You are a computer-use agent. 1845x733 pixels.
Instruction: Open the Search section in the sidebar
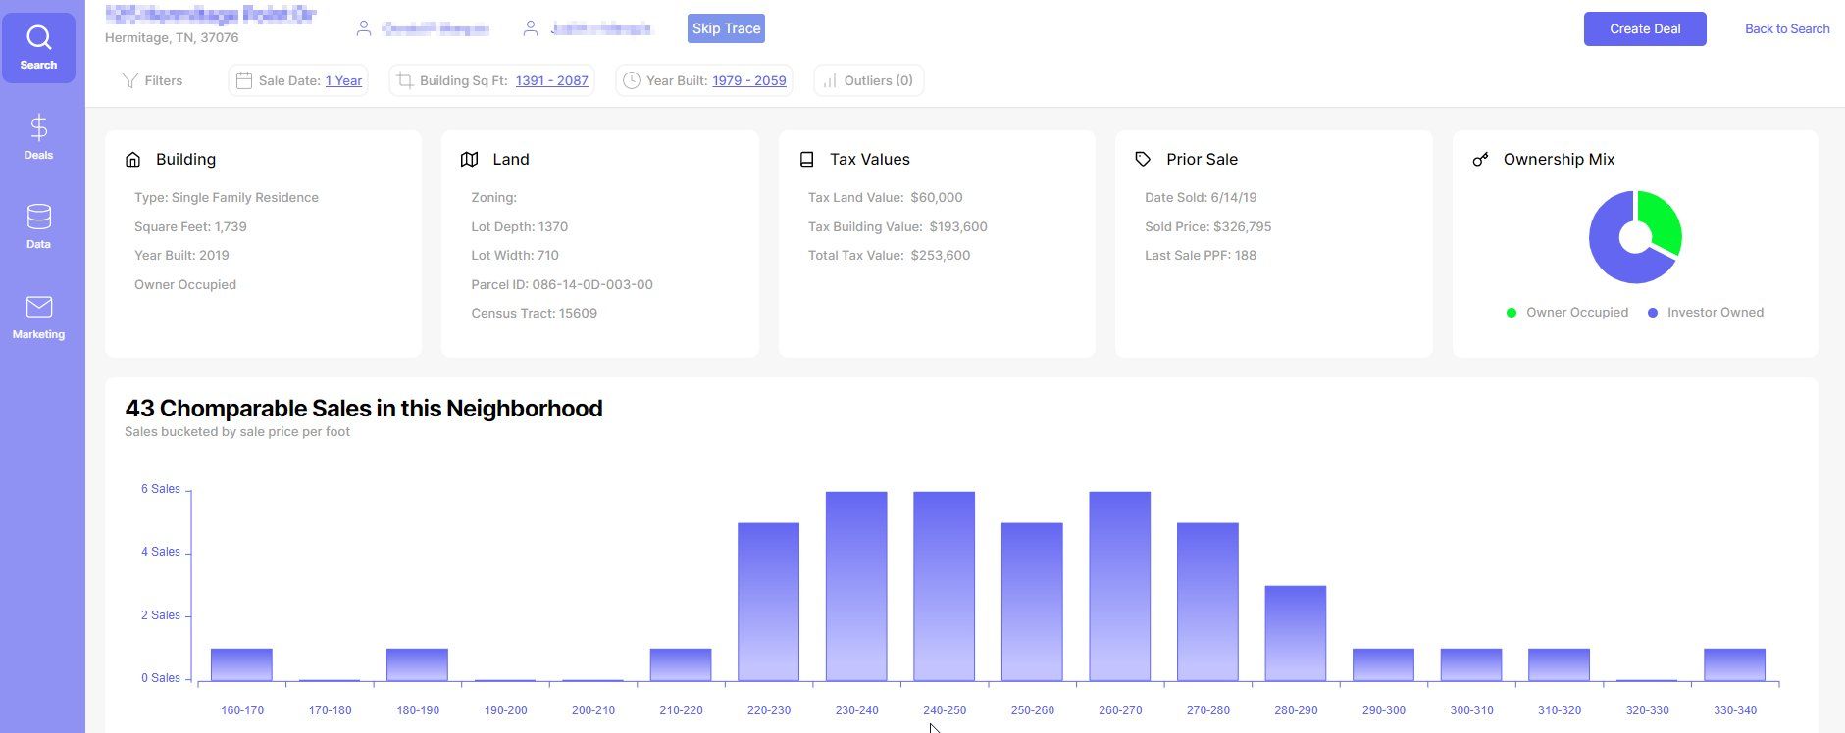(38, 47)
